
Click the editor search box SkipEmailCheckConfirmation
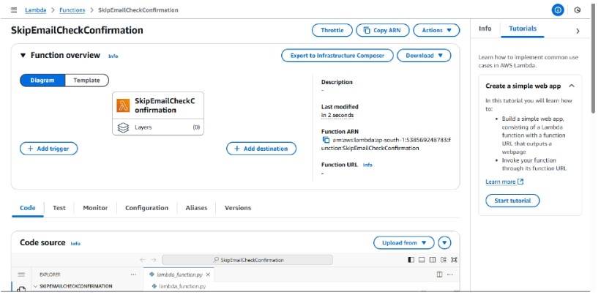pyautogui.click(x=247, y=260)
